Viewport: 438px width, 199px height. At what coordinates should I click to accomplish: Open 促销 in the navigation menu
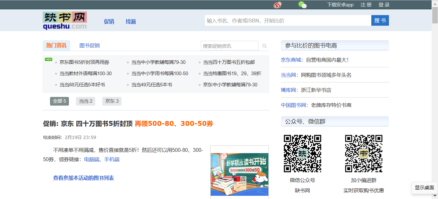[109, 22]
